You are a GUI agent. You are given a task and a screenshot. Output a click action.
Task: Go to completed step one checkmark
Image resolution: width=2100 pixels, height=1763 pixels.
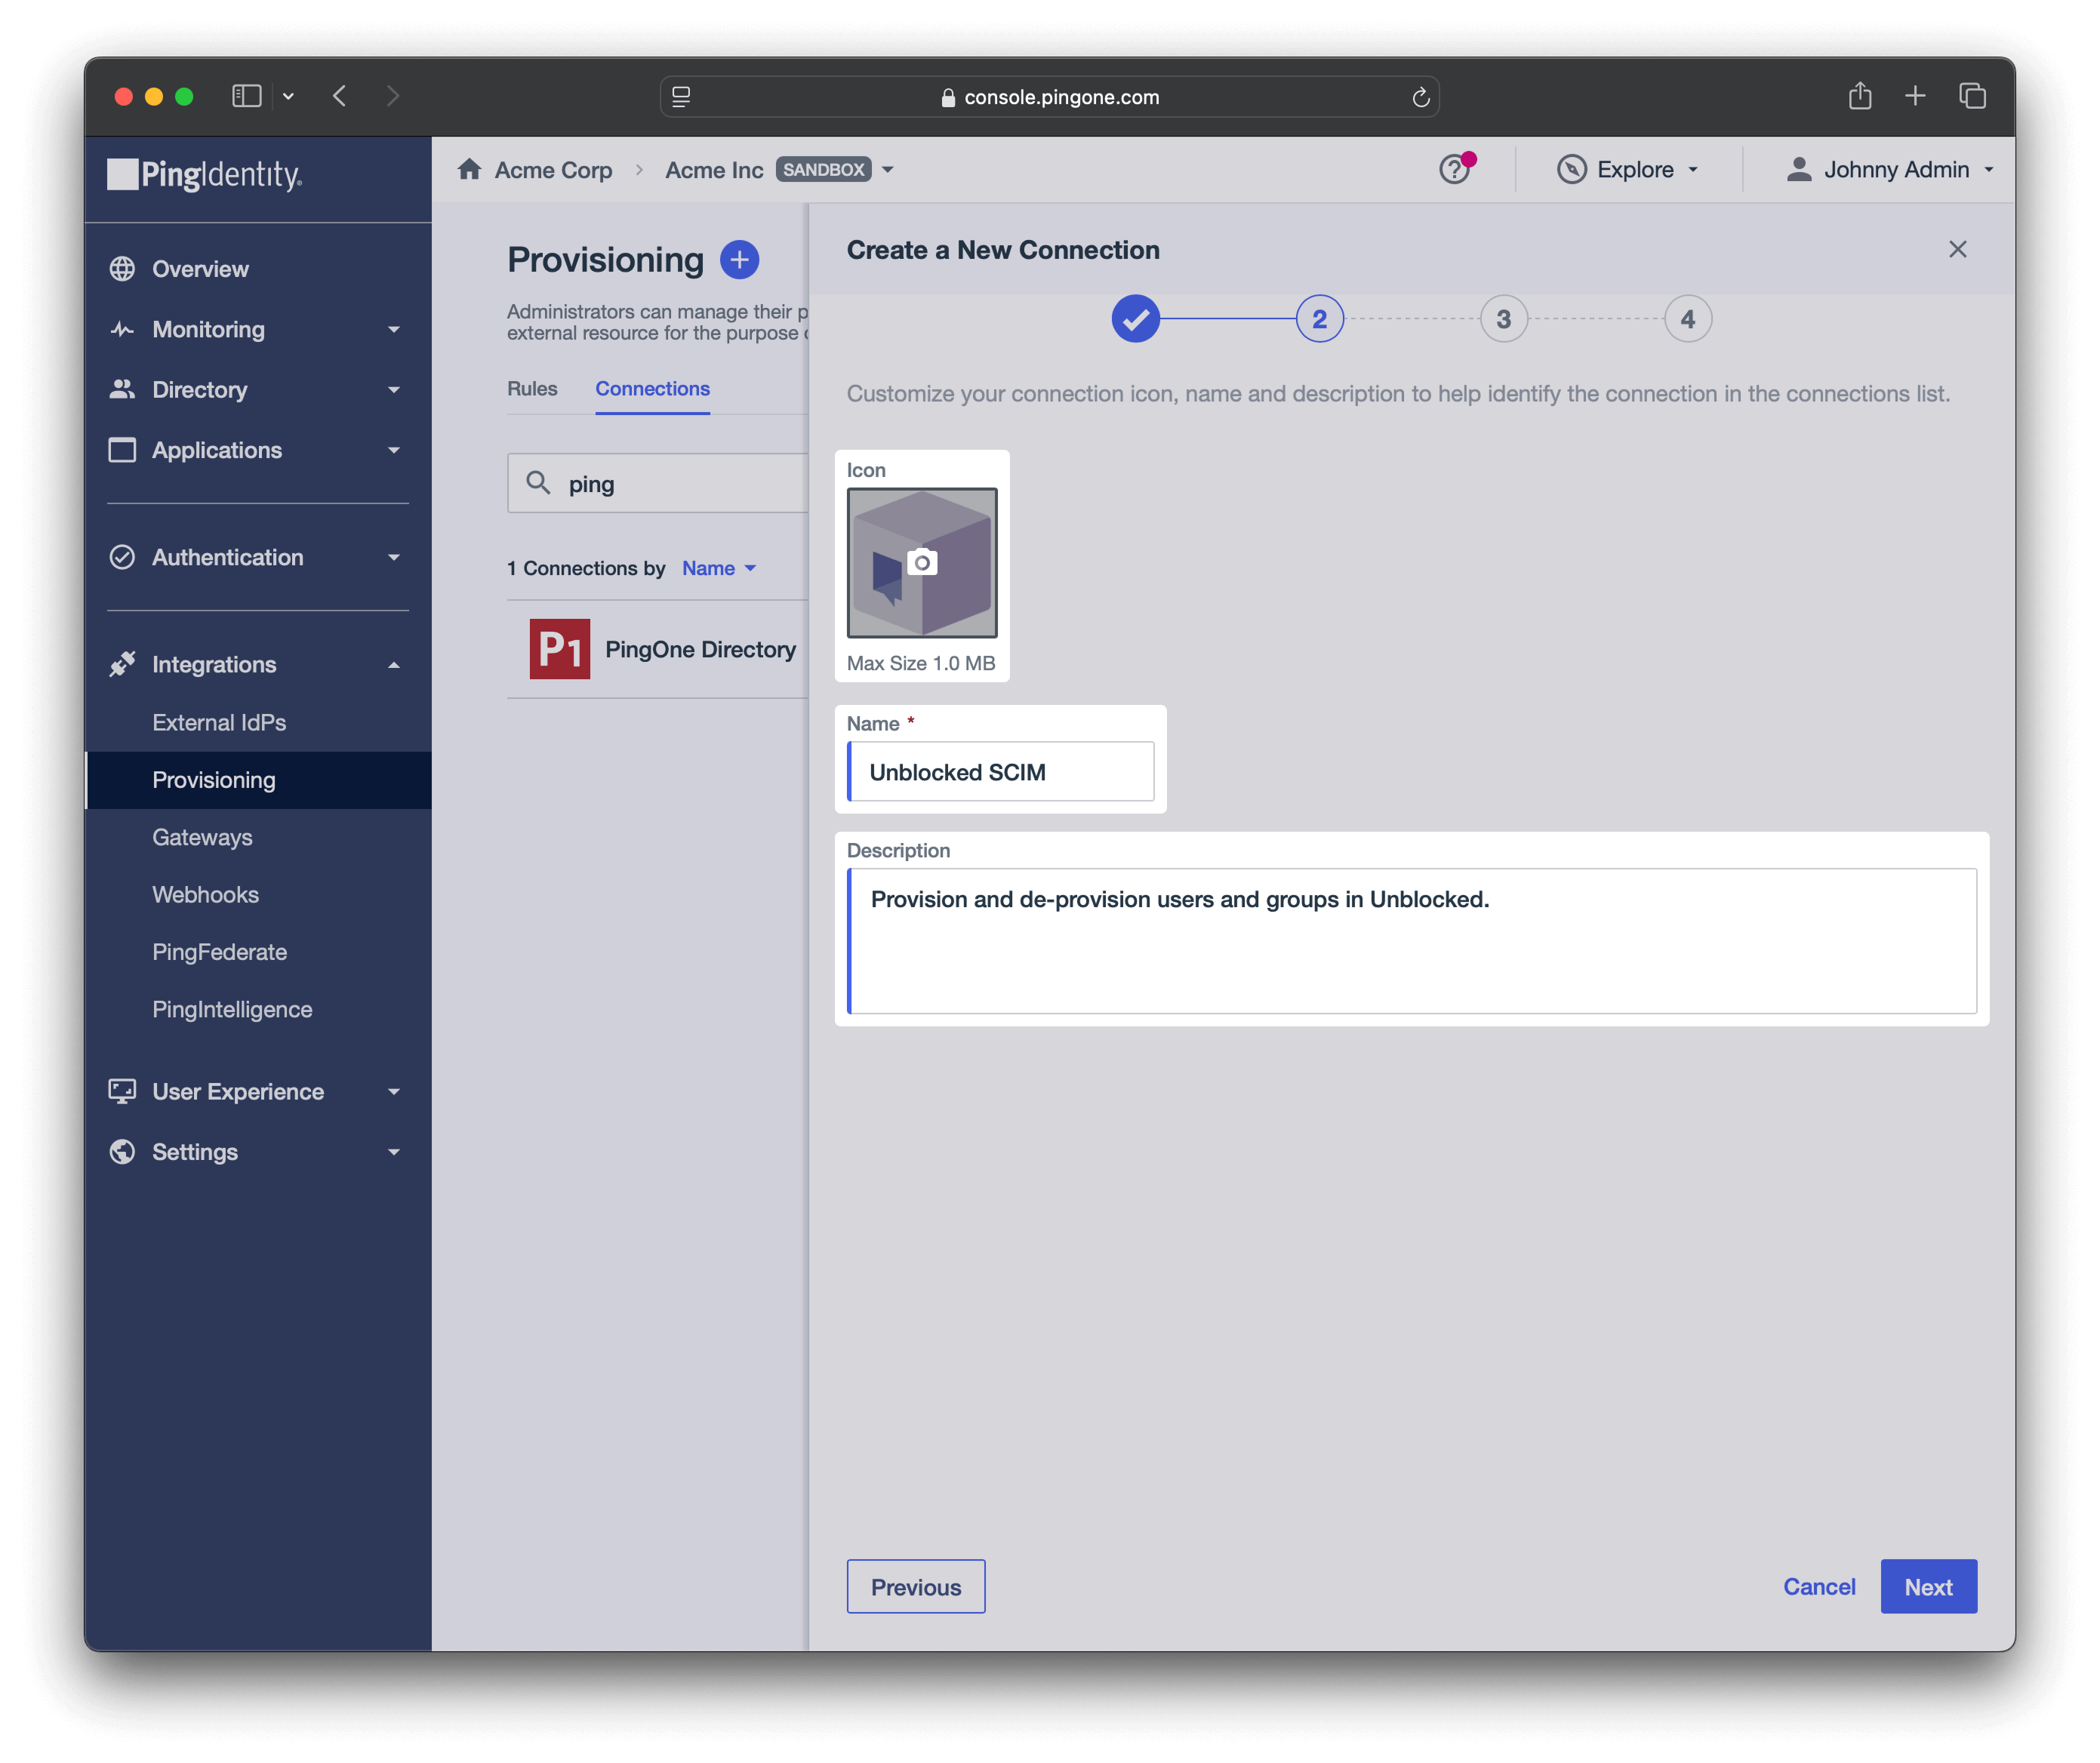point(1135,319)
